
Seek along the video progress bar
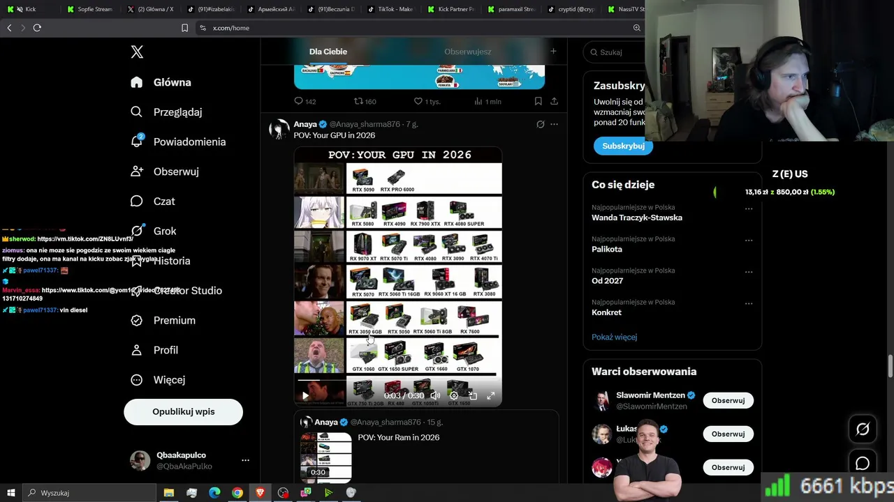(397, 381)
